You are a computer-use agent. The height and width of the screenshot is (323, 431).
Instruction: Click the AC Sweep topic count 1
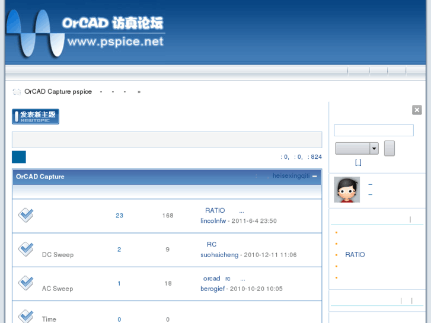pos(119,283)
